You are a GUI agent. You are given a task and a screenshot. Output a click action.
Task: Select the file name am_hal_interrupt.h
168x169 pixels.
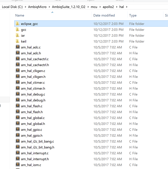click(x=35, y=159)
